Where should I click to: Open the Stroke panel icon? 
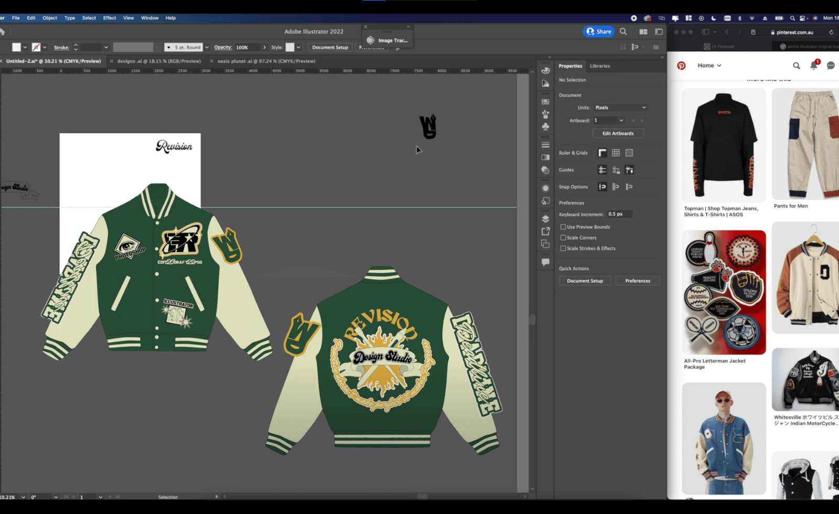[x=545, y=145]
